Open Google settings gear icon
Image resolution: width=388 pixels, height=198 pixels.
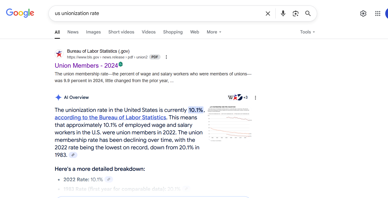pyautogui.click(x=363, y=13)
